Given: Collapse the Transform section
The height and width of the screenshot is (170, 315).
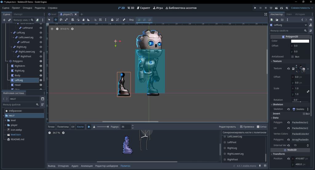Looking at the screenshot, I should 272,154.
